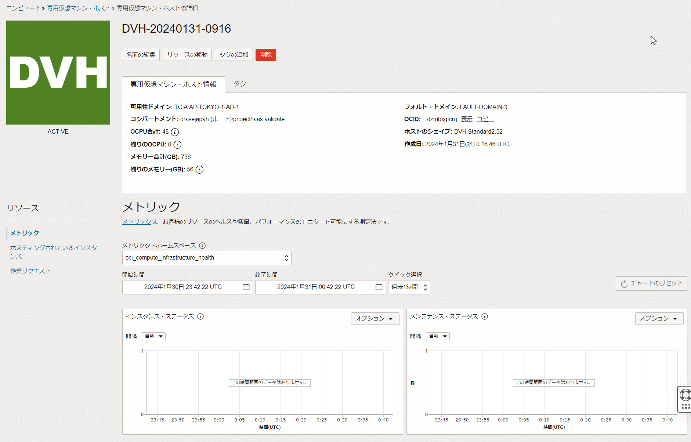Click the availability domain value TGjA:AP-TOKYO-1-AD-1

(x=207, y=107)
